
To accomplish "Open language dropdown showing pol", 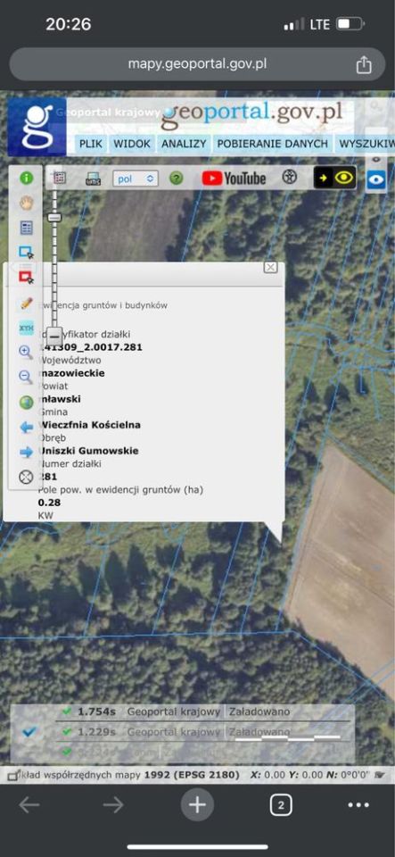I will tap(136, 179).
